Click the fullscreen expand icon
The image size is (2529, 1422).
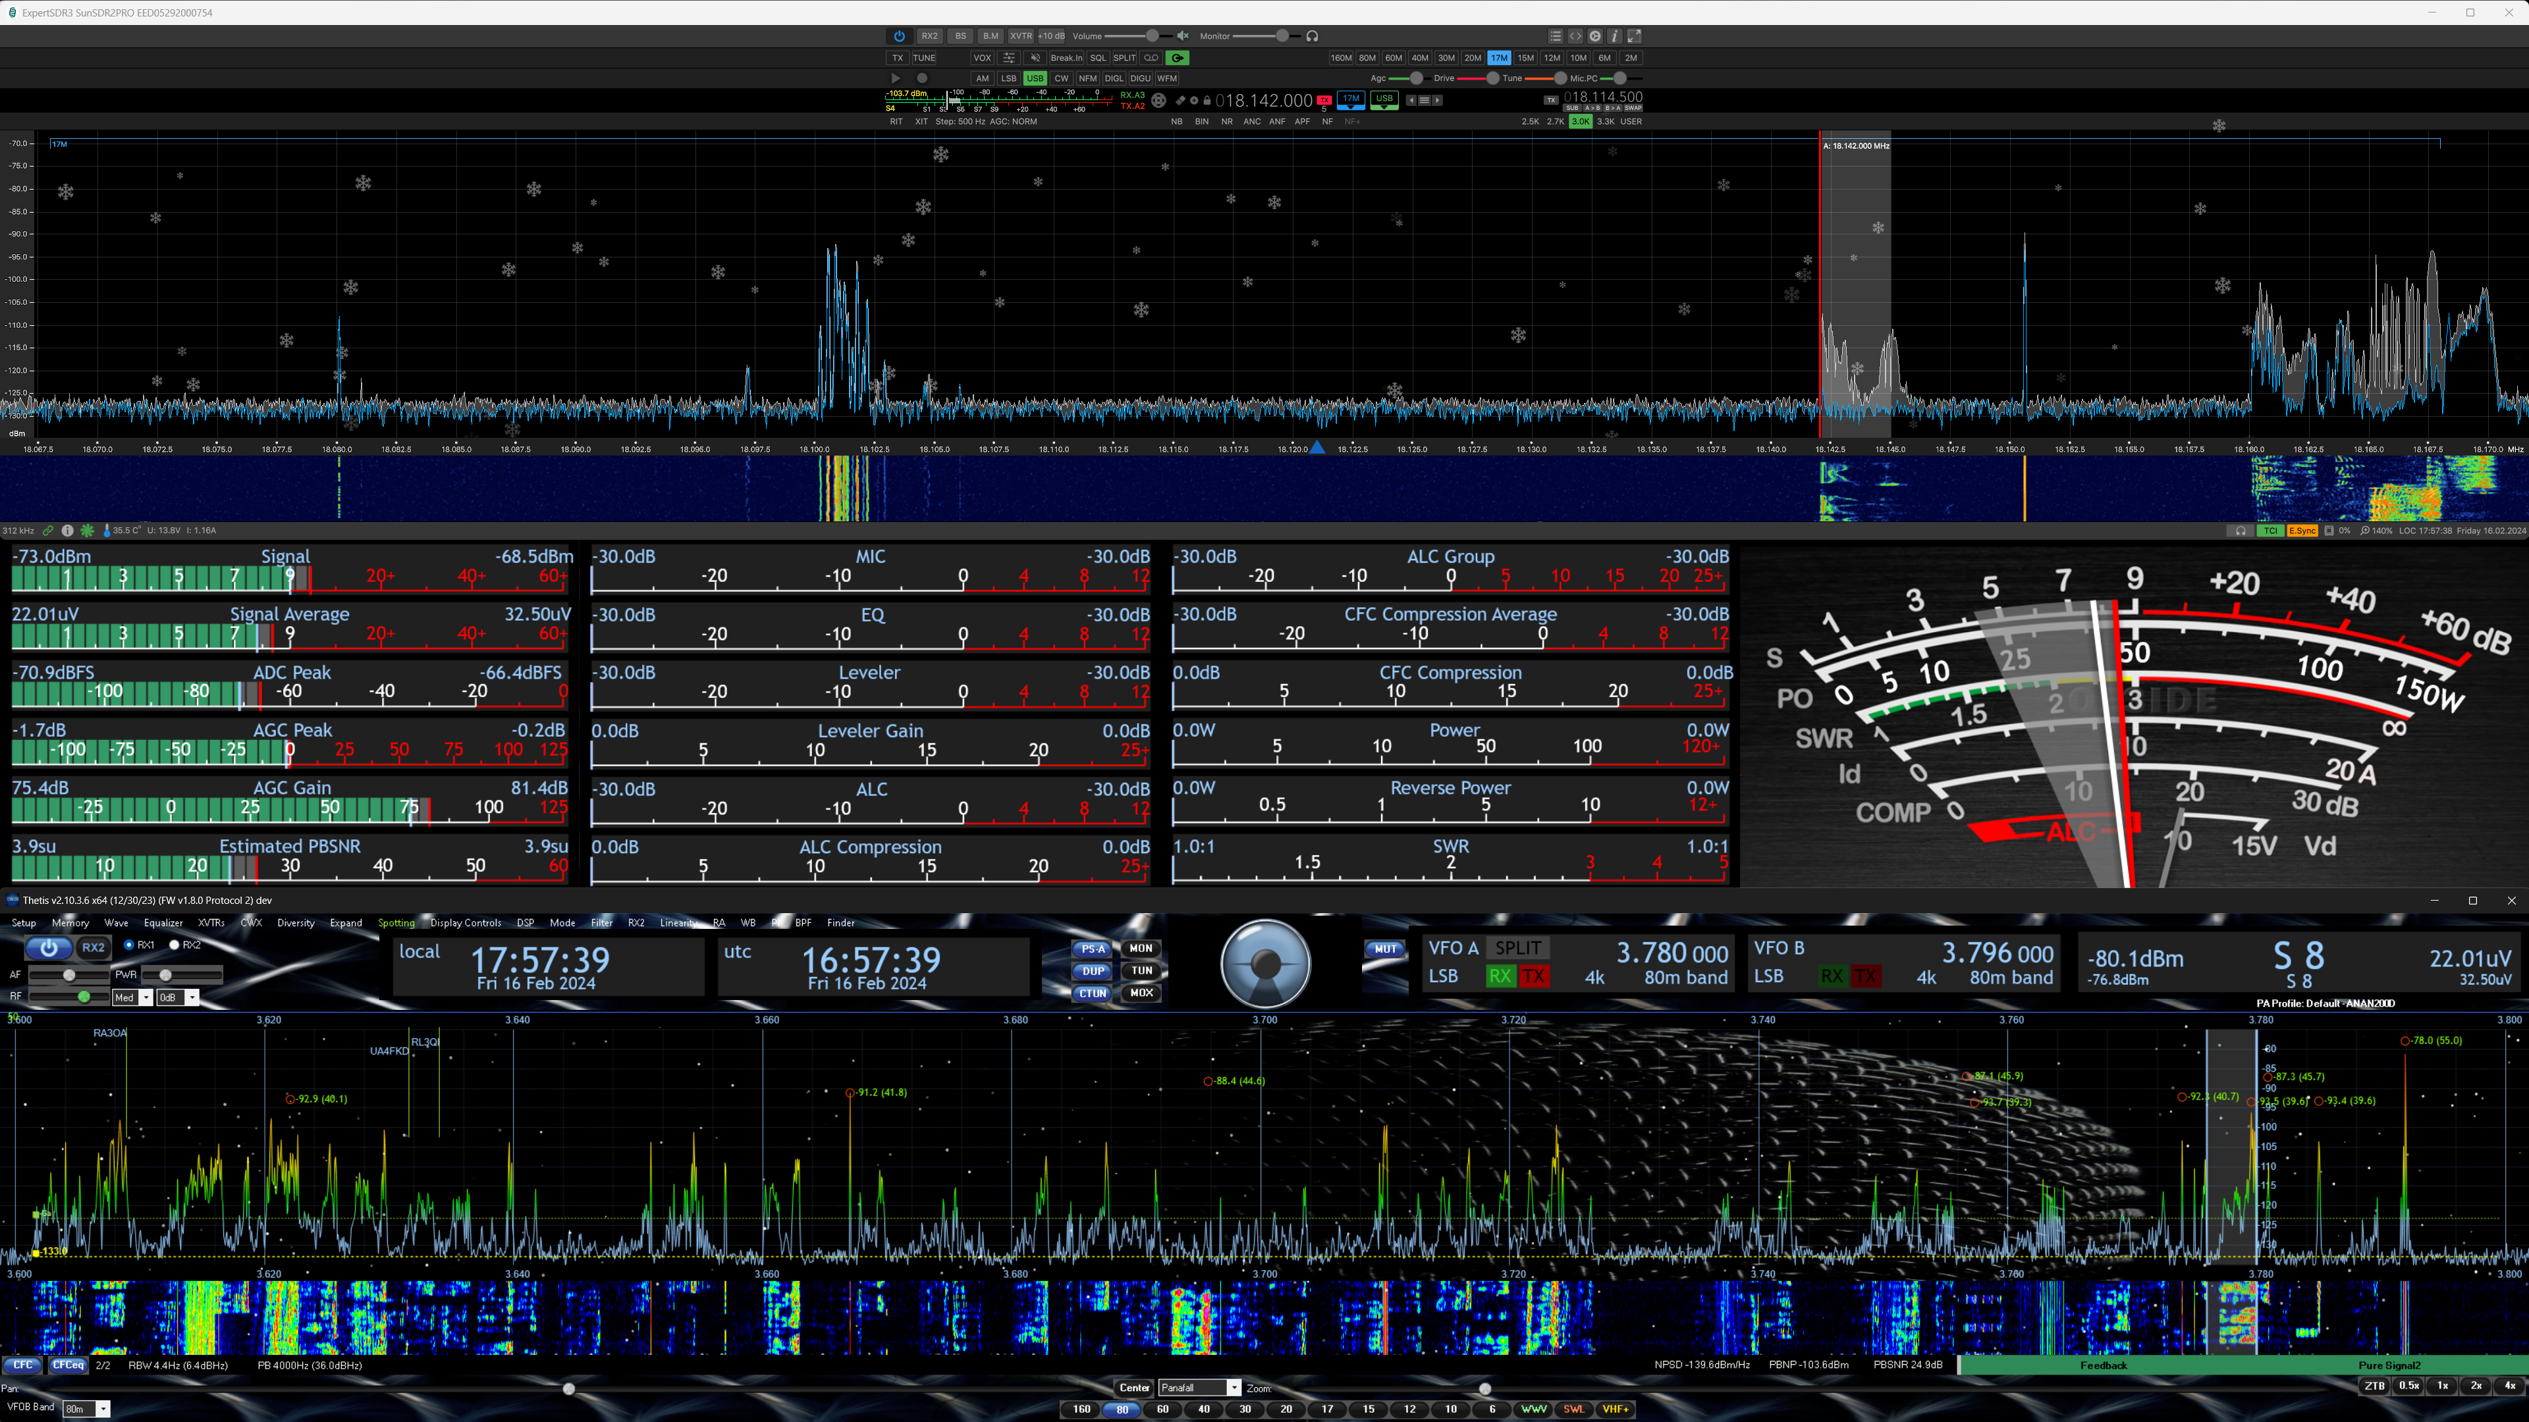point(1635,36)
